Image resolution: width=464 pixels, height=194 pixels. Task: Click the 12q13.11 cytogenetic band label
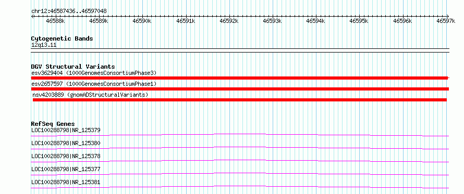tap(44, 45)
